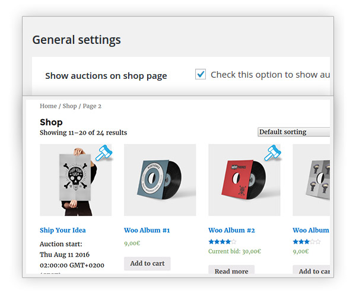This screenshot has height=297, width=356.
Task: Open the Woo Album #2 product link
Action: click(231, 230)
